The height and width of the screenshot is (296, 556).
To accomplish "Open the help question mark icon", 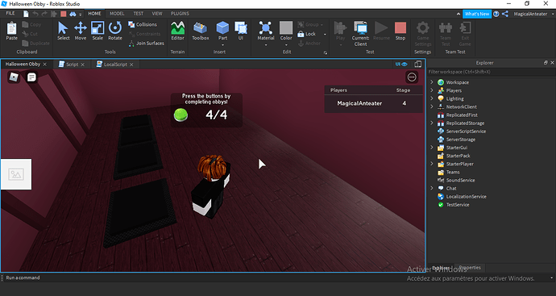I will pos(496,14).
